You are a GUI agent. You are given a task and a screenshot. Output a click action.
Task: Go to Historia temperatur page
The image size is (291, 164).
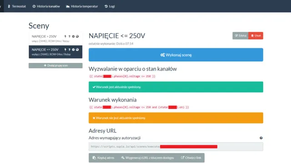[82, 6]
